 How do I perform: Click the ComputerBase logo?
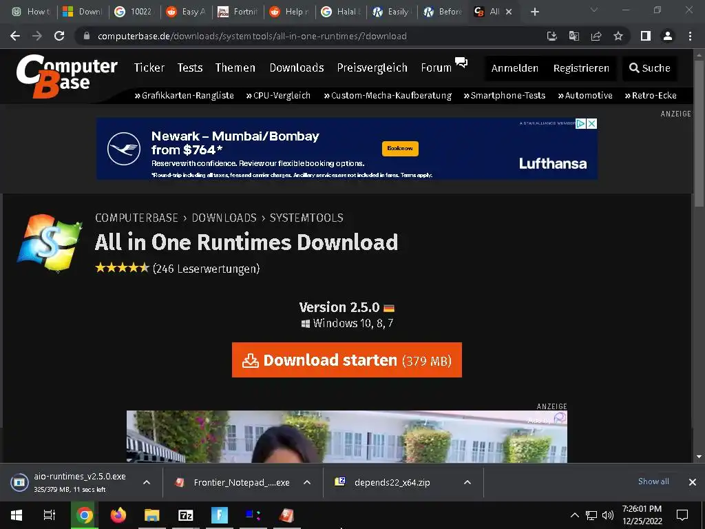(67, 76)
